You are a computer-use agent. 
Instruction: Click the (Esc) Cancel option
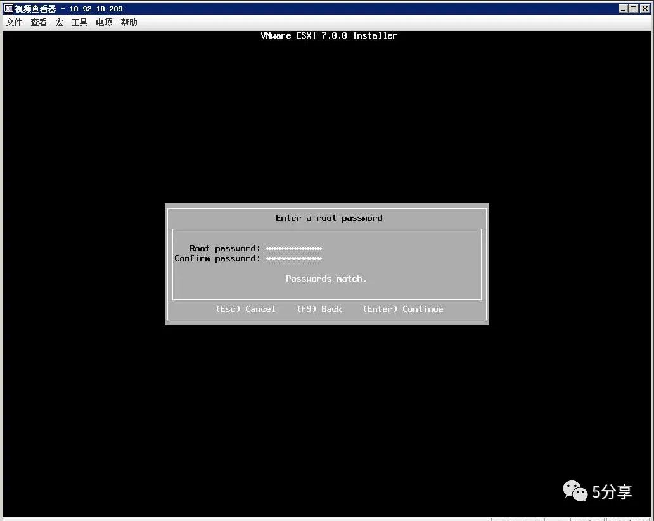pyautogui.click(x=246, y=309)
